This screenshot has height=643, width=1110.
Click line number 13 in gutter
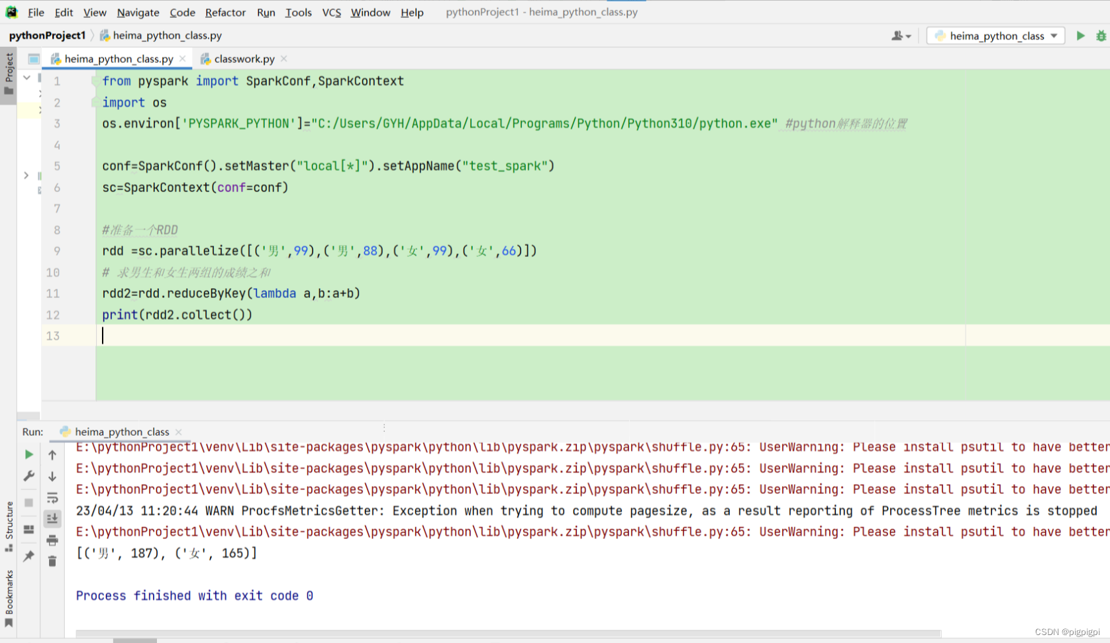[x=53, y=336]
